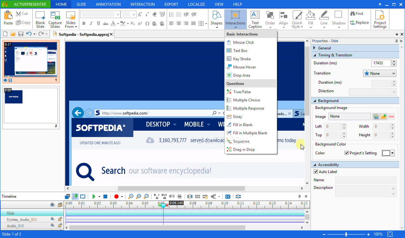Screen dimensions: 405x238
Task: Click the Accessibility Name input field
Action: pyautogui.click(x=366, y=180)
